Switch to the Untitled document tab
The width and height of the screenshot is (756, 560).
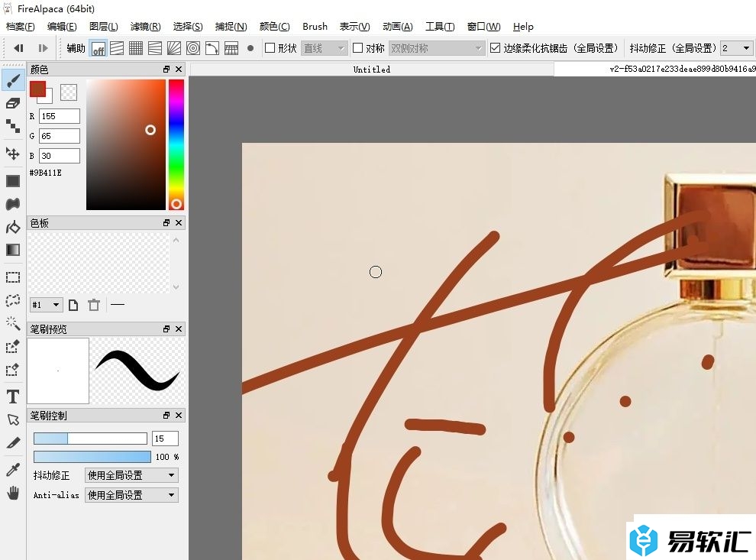click(x=372, y=70)
